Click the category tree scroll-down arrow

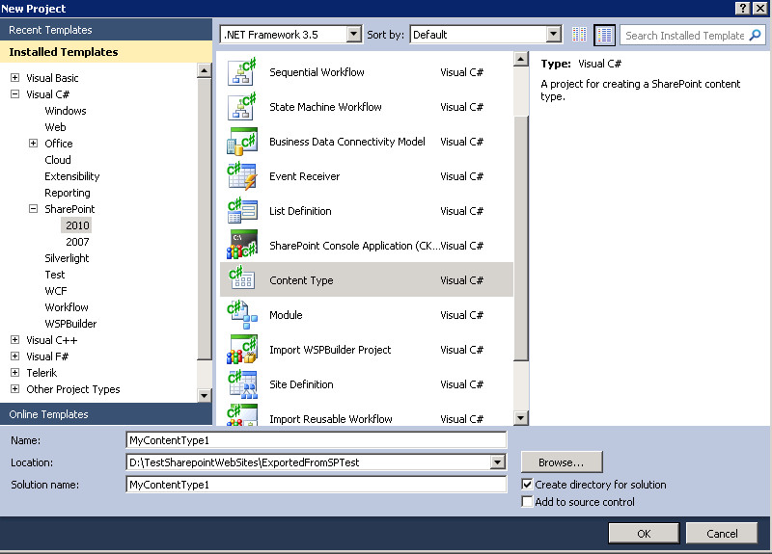(205, 395)
